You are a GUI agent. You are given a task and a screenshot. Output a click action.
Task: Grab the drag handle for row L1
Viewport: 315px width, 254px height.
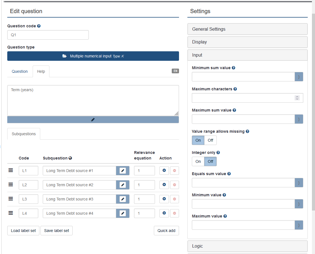pos(11,171)
